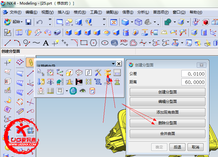Open the 编辑(E) menu

(x=31, y=12)
